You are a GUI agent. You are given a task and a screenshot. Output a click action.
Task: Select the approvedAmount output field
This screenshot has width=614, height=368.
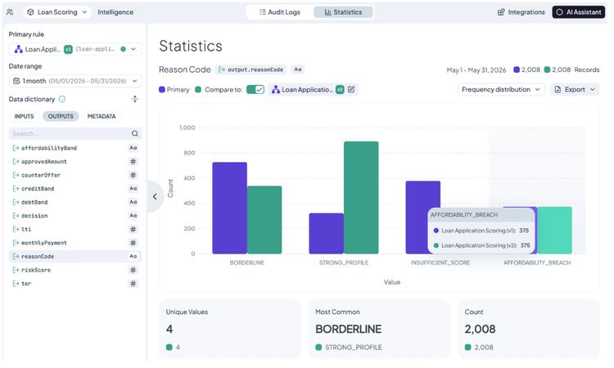75,162
